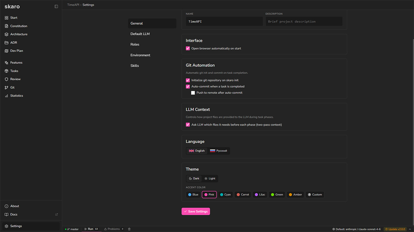Open the master branch selector
The image size is (414, 232).
click(x=72, y=229)
